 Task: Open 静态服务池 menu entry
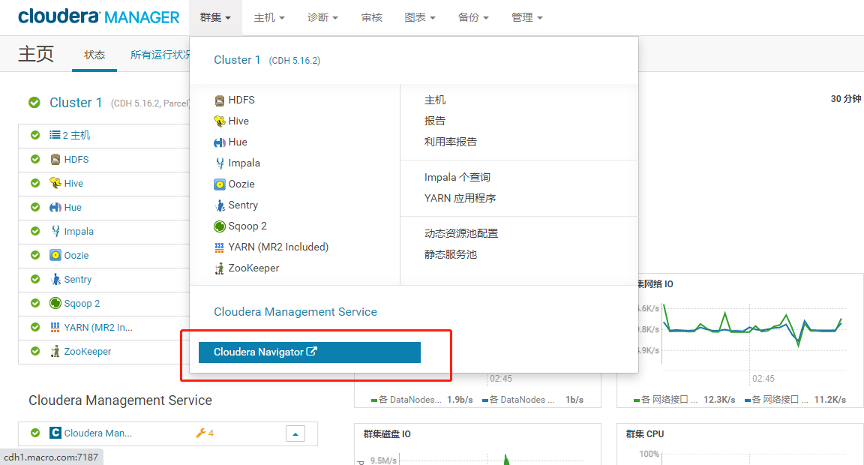(x=450, y=254)
